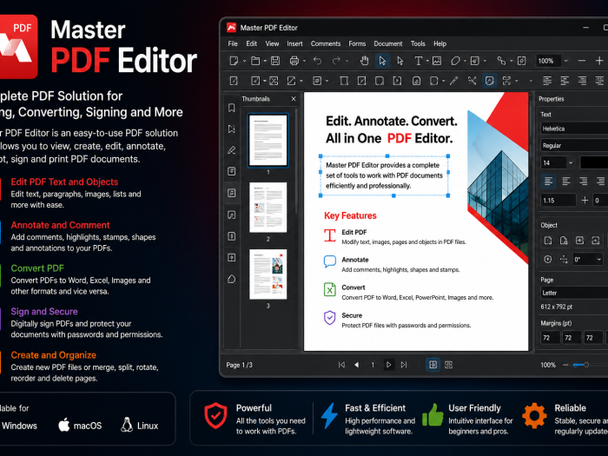Toggle the highlighted page layout view in status bar

tap(433, 365)
